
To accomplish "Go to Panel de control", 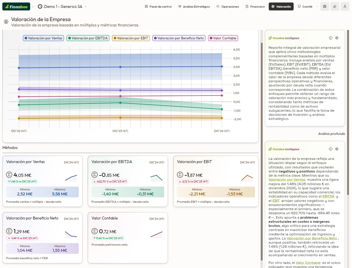I will 158,6.
